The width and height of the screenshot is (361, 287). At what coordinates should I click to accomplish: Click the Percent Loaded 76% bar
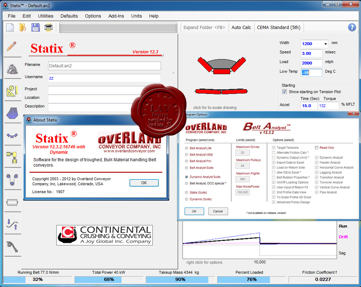[x=251, y=279]
